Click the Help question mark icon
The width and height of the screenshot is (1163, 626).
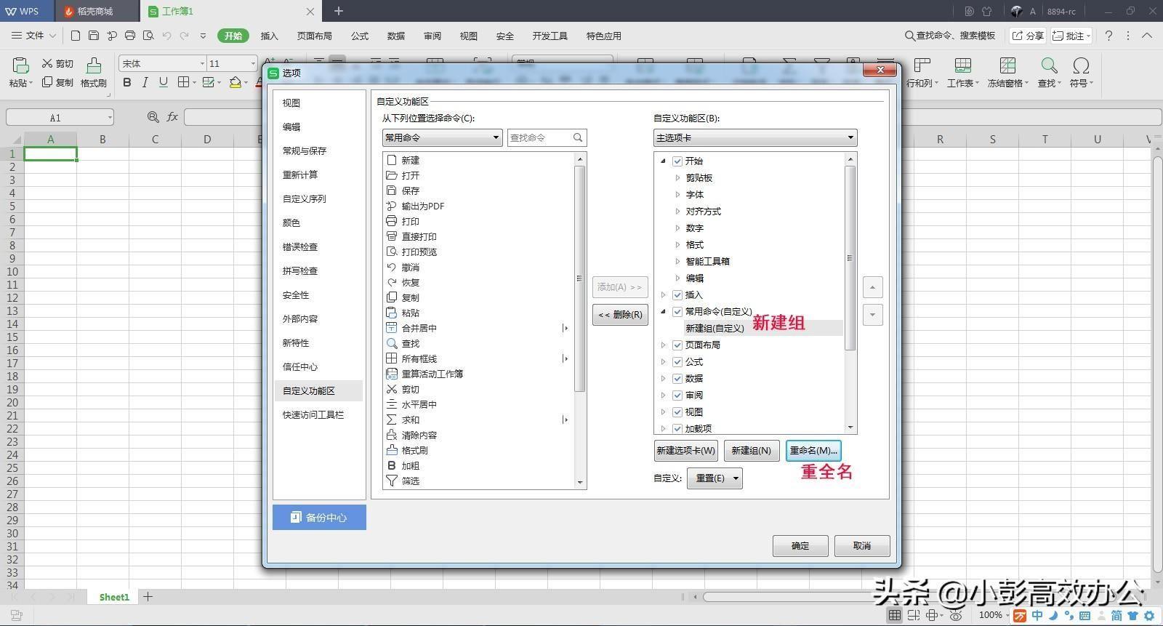point(1108,36)
